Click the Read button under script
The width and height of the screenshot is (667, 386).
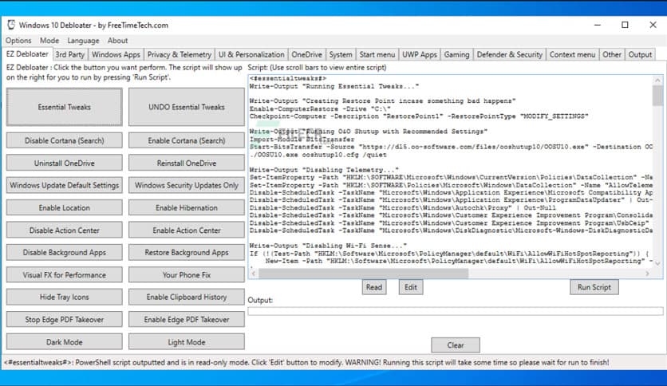tap(374, 287)
